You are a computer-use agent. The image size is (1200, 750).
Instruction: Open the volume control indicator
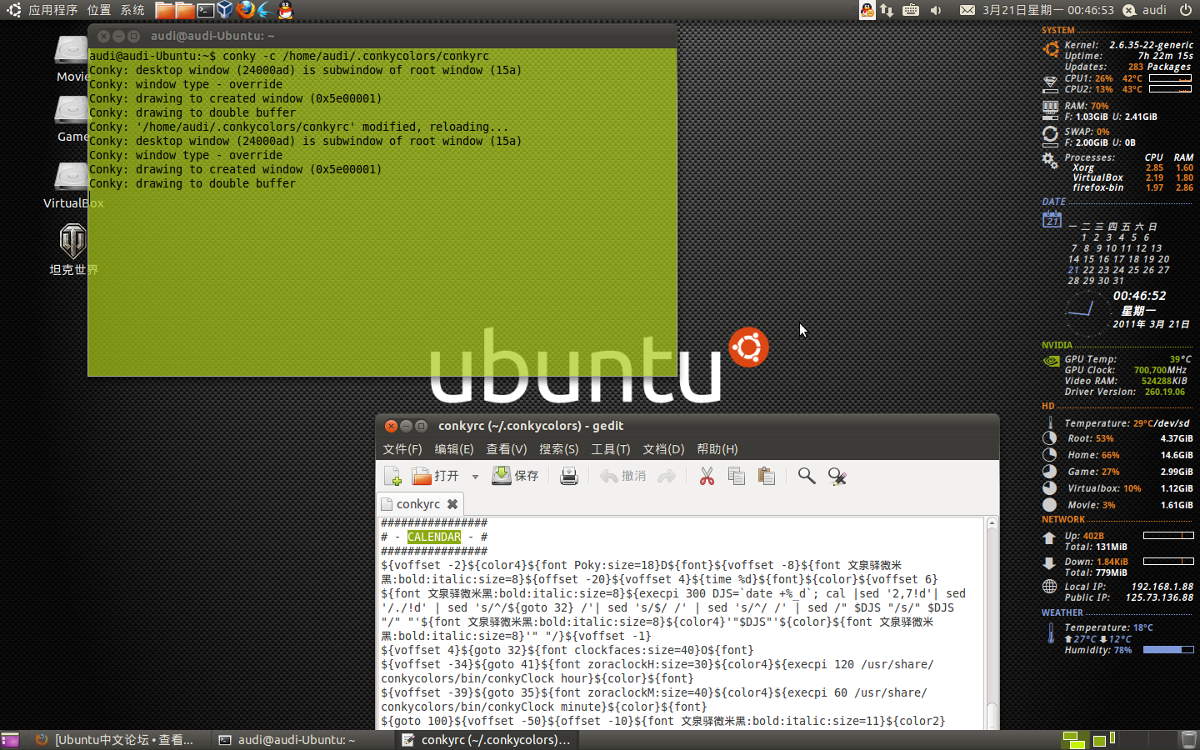(937, 10)
